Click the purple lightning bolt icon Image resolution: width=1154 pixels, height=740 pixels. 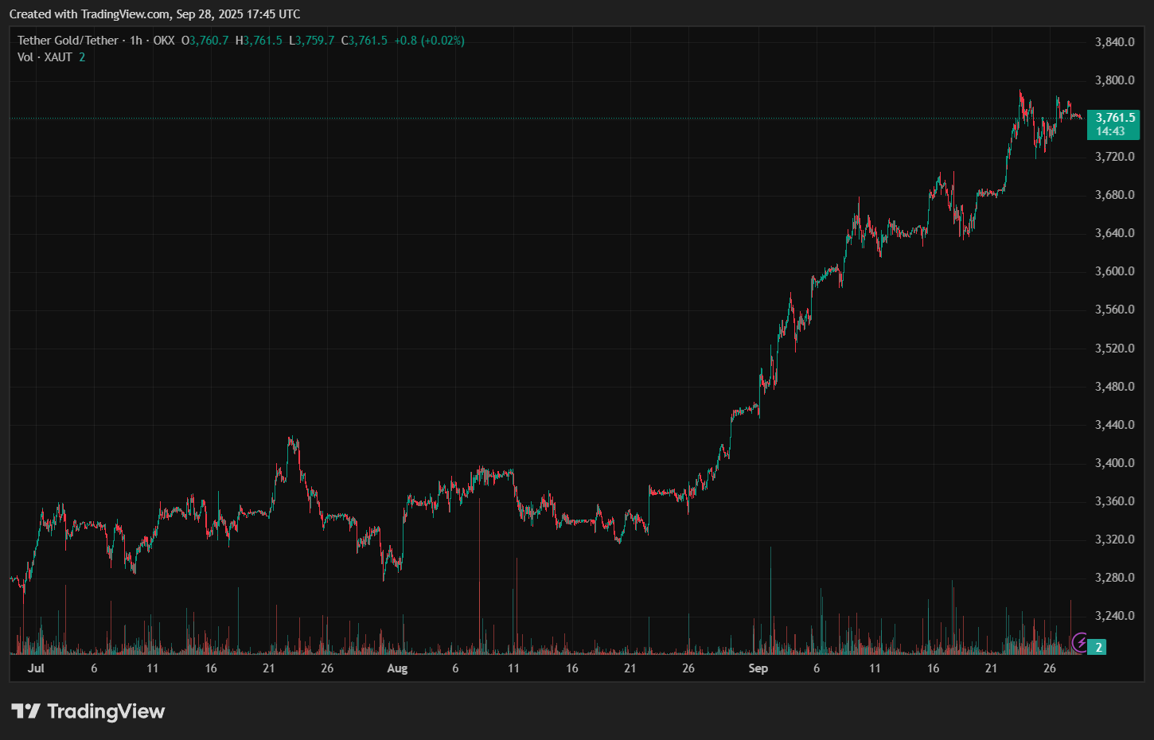click(1080, 642)
